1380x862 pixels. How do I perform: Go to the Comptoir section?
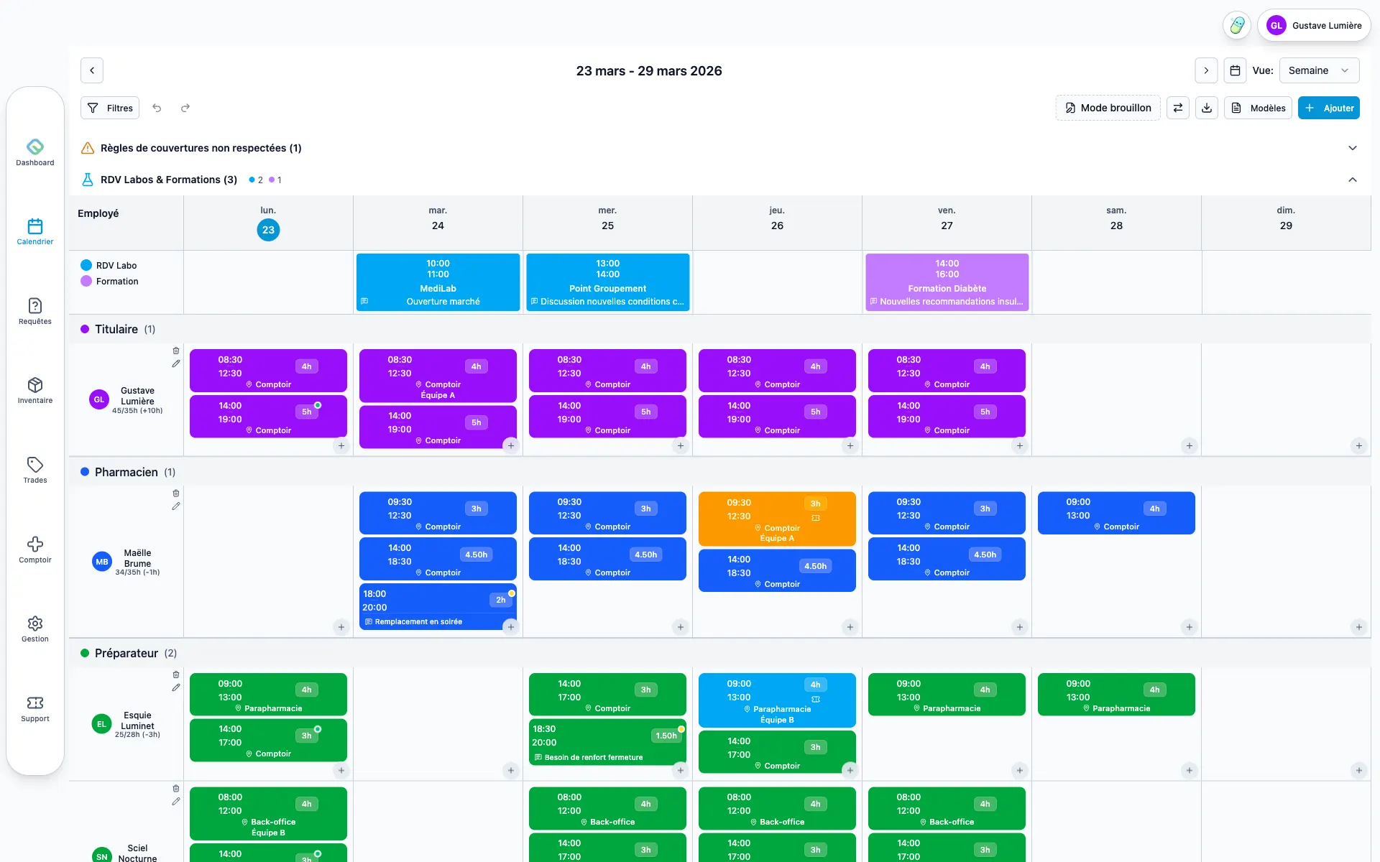pyautogui.click(x=34, y=550)
